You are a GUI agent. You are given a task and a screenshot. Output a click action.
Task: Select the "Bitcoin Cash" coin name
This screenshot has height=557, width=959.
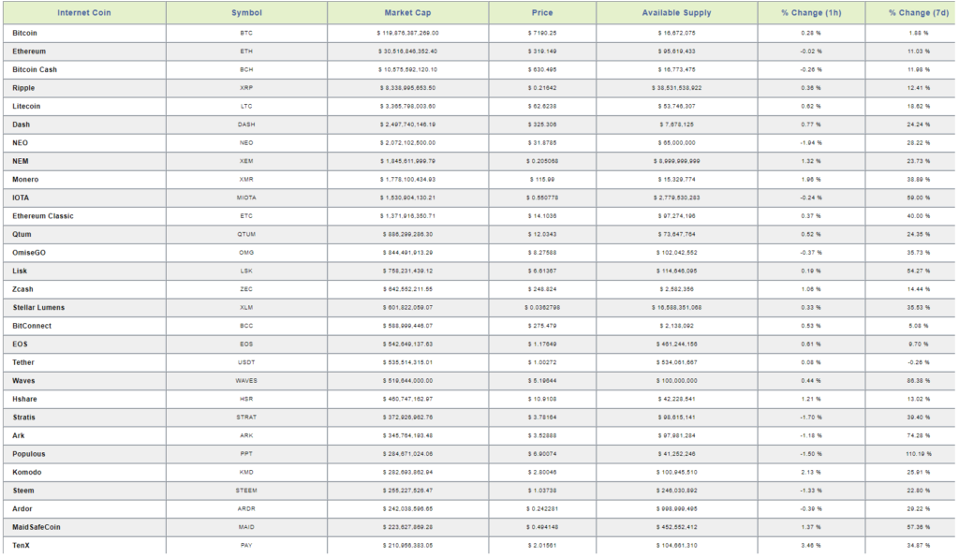pyautogui.click(x=35, y=69)
